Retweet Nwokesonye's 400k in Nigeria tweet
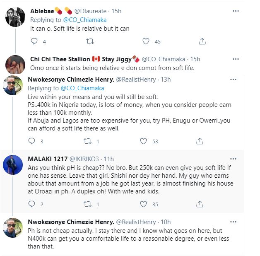The image size is (260, 256). point(87,141)
